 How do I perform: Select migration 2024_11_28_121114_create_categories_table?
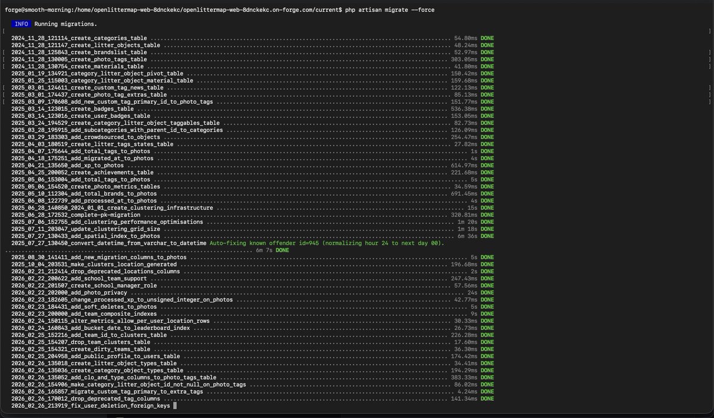click(79, 39)
